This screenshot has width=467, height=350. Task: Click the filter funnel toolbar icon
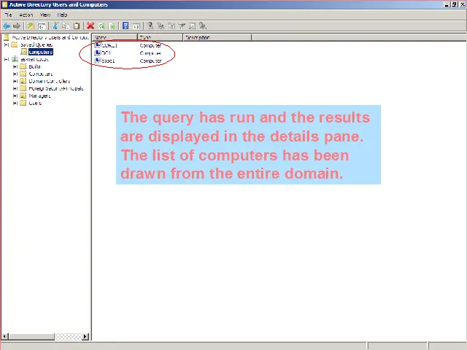(182, 26)
